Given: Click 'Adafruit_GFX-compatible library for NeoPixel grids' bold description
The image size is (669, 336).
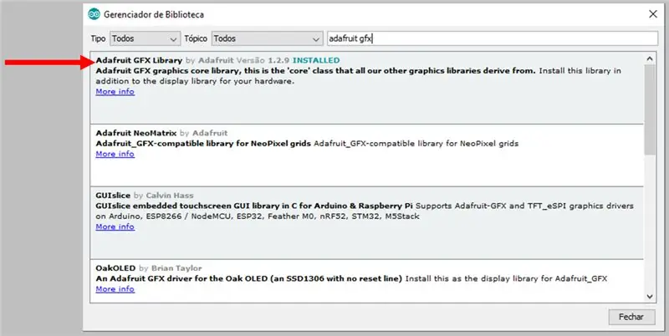Looking at the screenshot, I should (203, 144).
